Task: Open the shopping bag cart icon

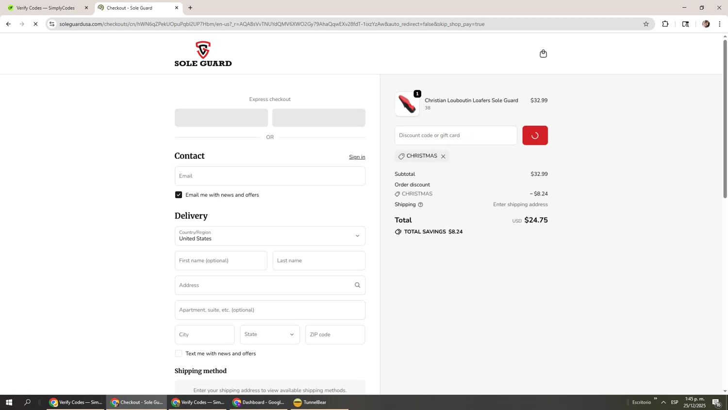Action: [x=543, y=53]
